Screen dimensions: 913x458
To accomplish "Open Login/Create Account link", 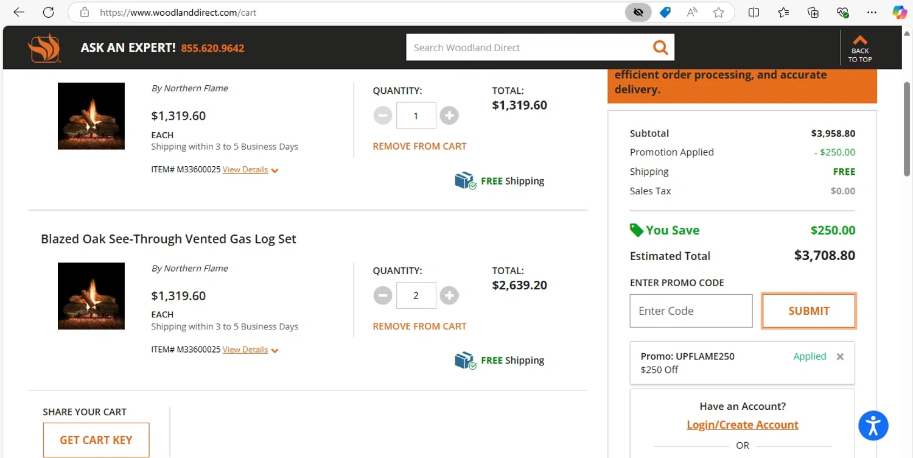I will [x=743, y=425].
